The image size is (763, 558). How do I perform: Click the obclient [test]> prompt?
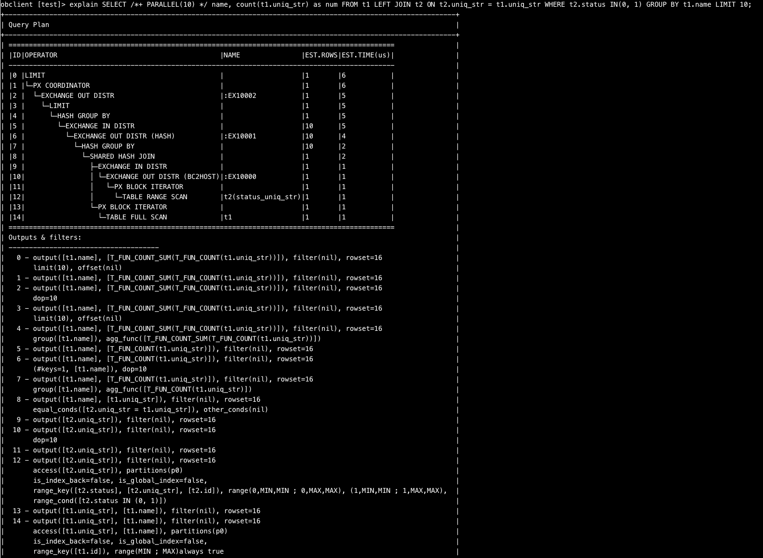(x=33, y=4)
